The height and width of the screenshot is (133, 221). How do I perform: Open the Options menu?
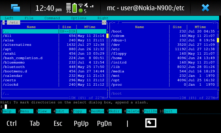[78, 18]
